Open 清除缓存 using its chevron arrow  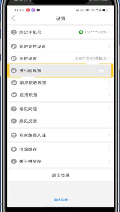(109, 149)
